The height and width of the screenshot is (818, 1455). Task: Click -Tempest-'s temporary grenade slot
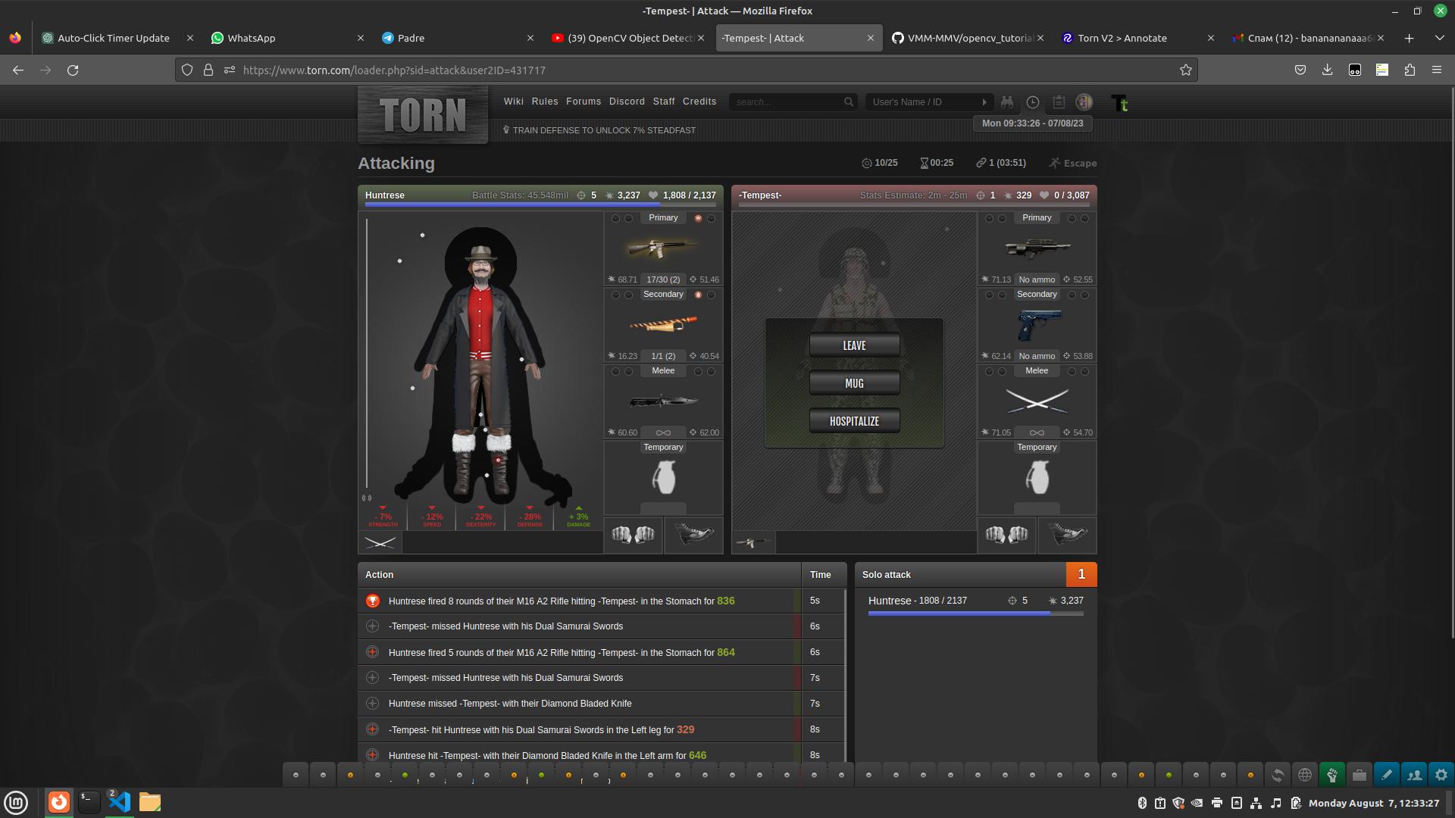click(1037, 477)
